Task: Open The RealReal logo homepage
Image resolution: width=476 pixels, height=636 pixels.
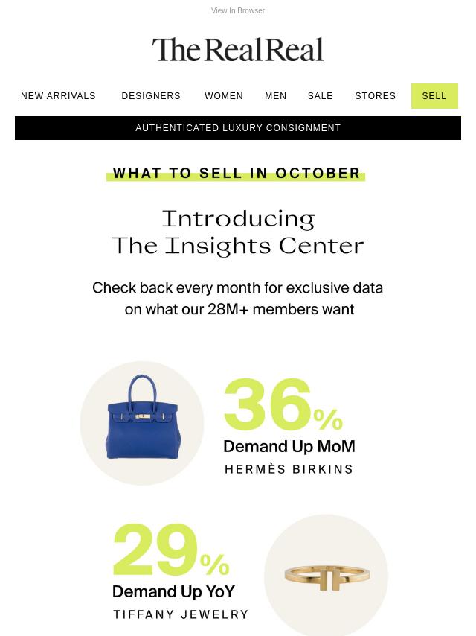Action: 238,50
